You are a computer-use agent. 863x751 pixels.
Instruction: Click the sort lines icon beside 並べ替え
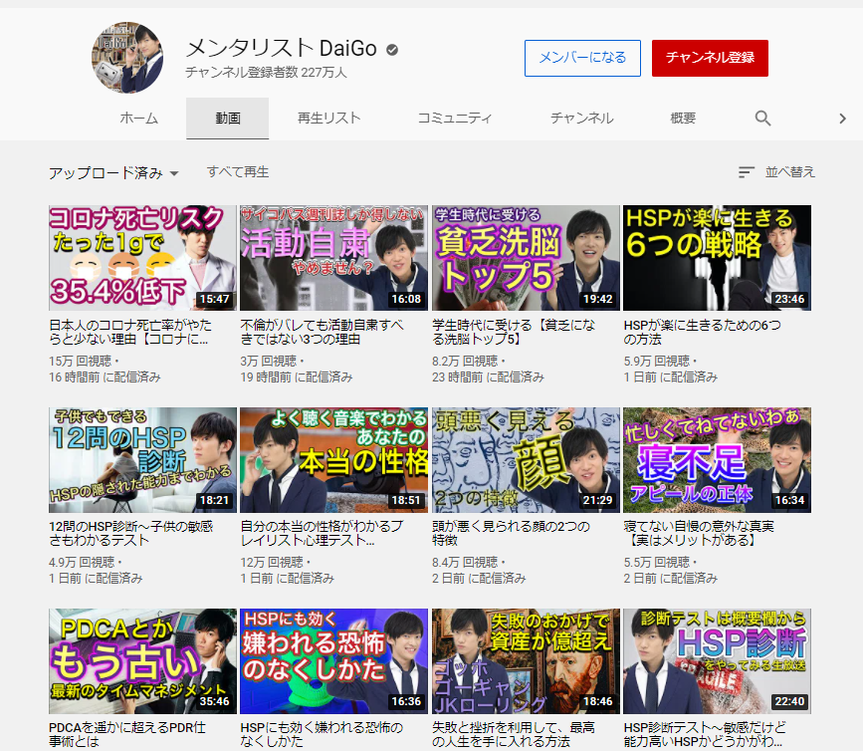click(746, 172)
